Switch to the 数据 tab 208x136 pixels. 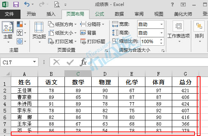(119, 14)
